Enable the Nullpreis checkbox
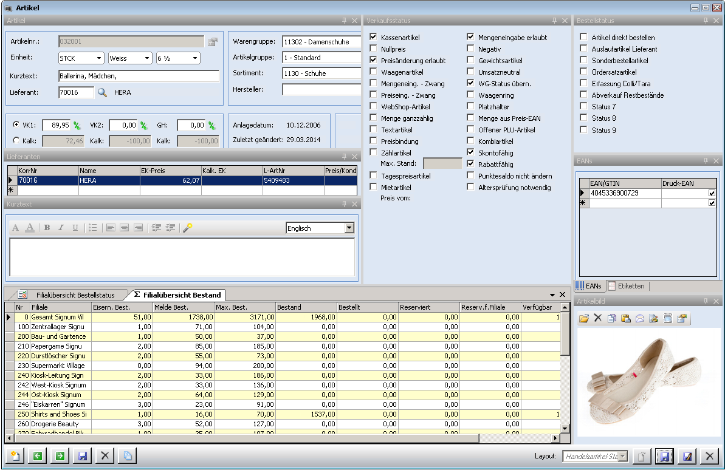 373,49
